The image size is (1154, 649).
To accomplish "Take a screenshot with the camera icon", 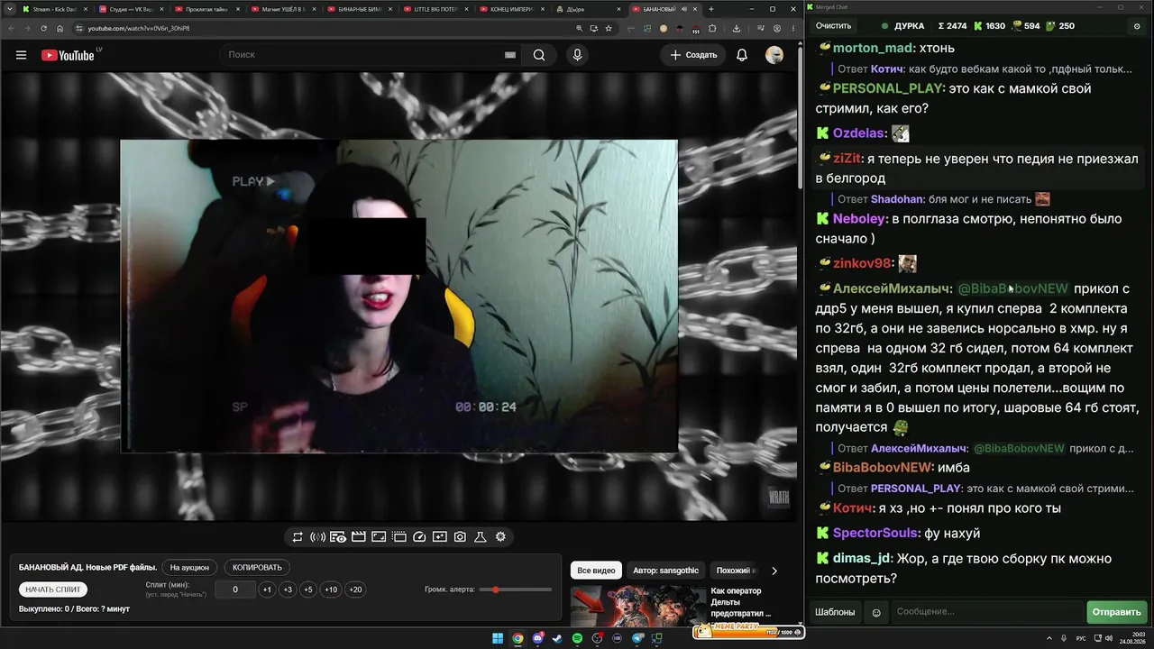I will (460, 537).
